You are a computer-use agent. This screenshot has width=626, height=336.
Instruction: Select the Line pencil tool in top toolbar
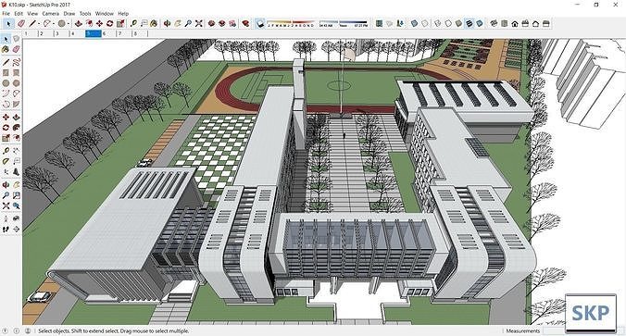pyautogui.click(x=33, y=24)
